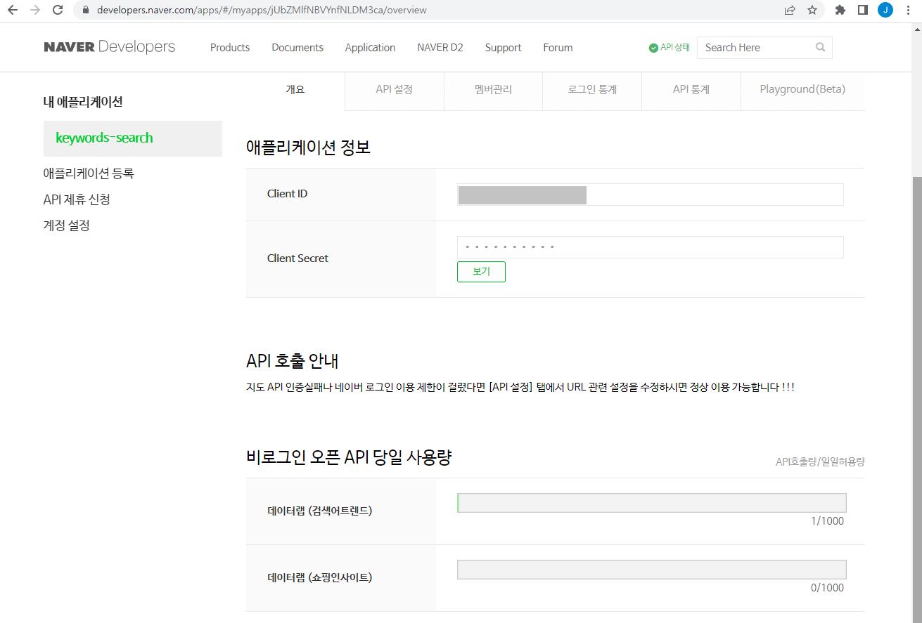Reveal the Client Secret with 보기 button
Image resolution: width=922 pixels, height=623 pixels.
click(x=481, y=272)
